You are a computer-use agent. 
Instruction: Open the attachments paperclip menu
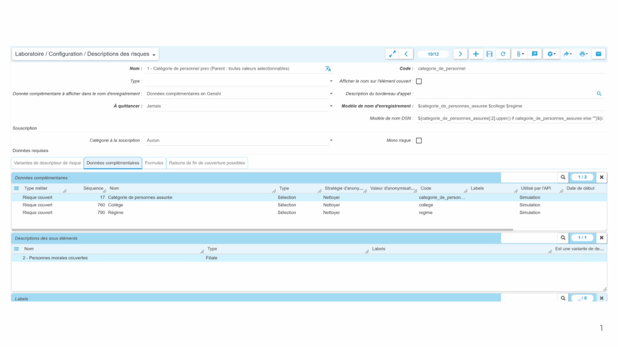click(x=520, y=54)
